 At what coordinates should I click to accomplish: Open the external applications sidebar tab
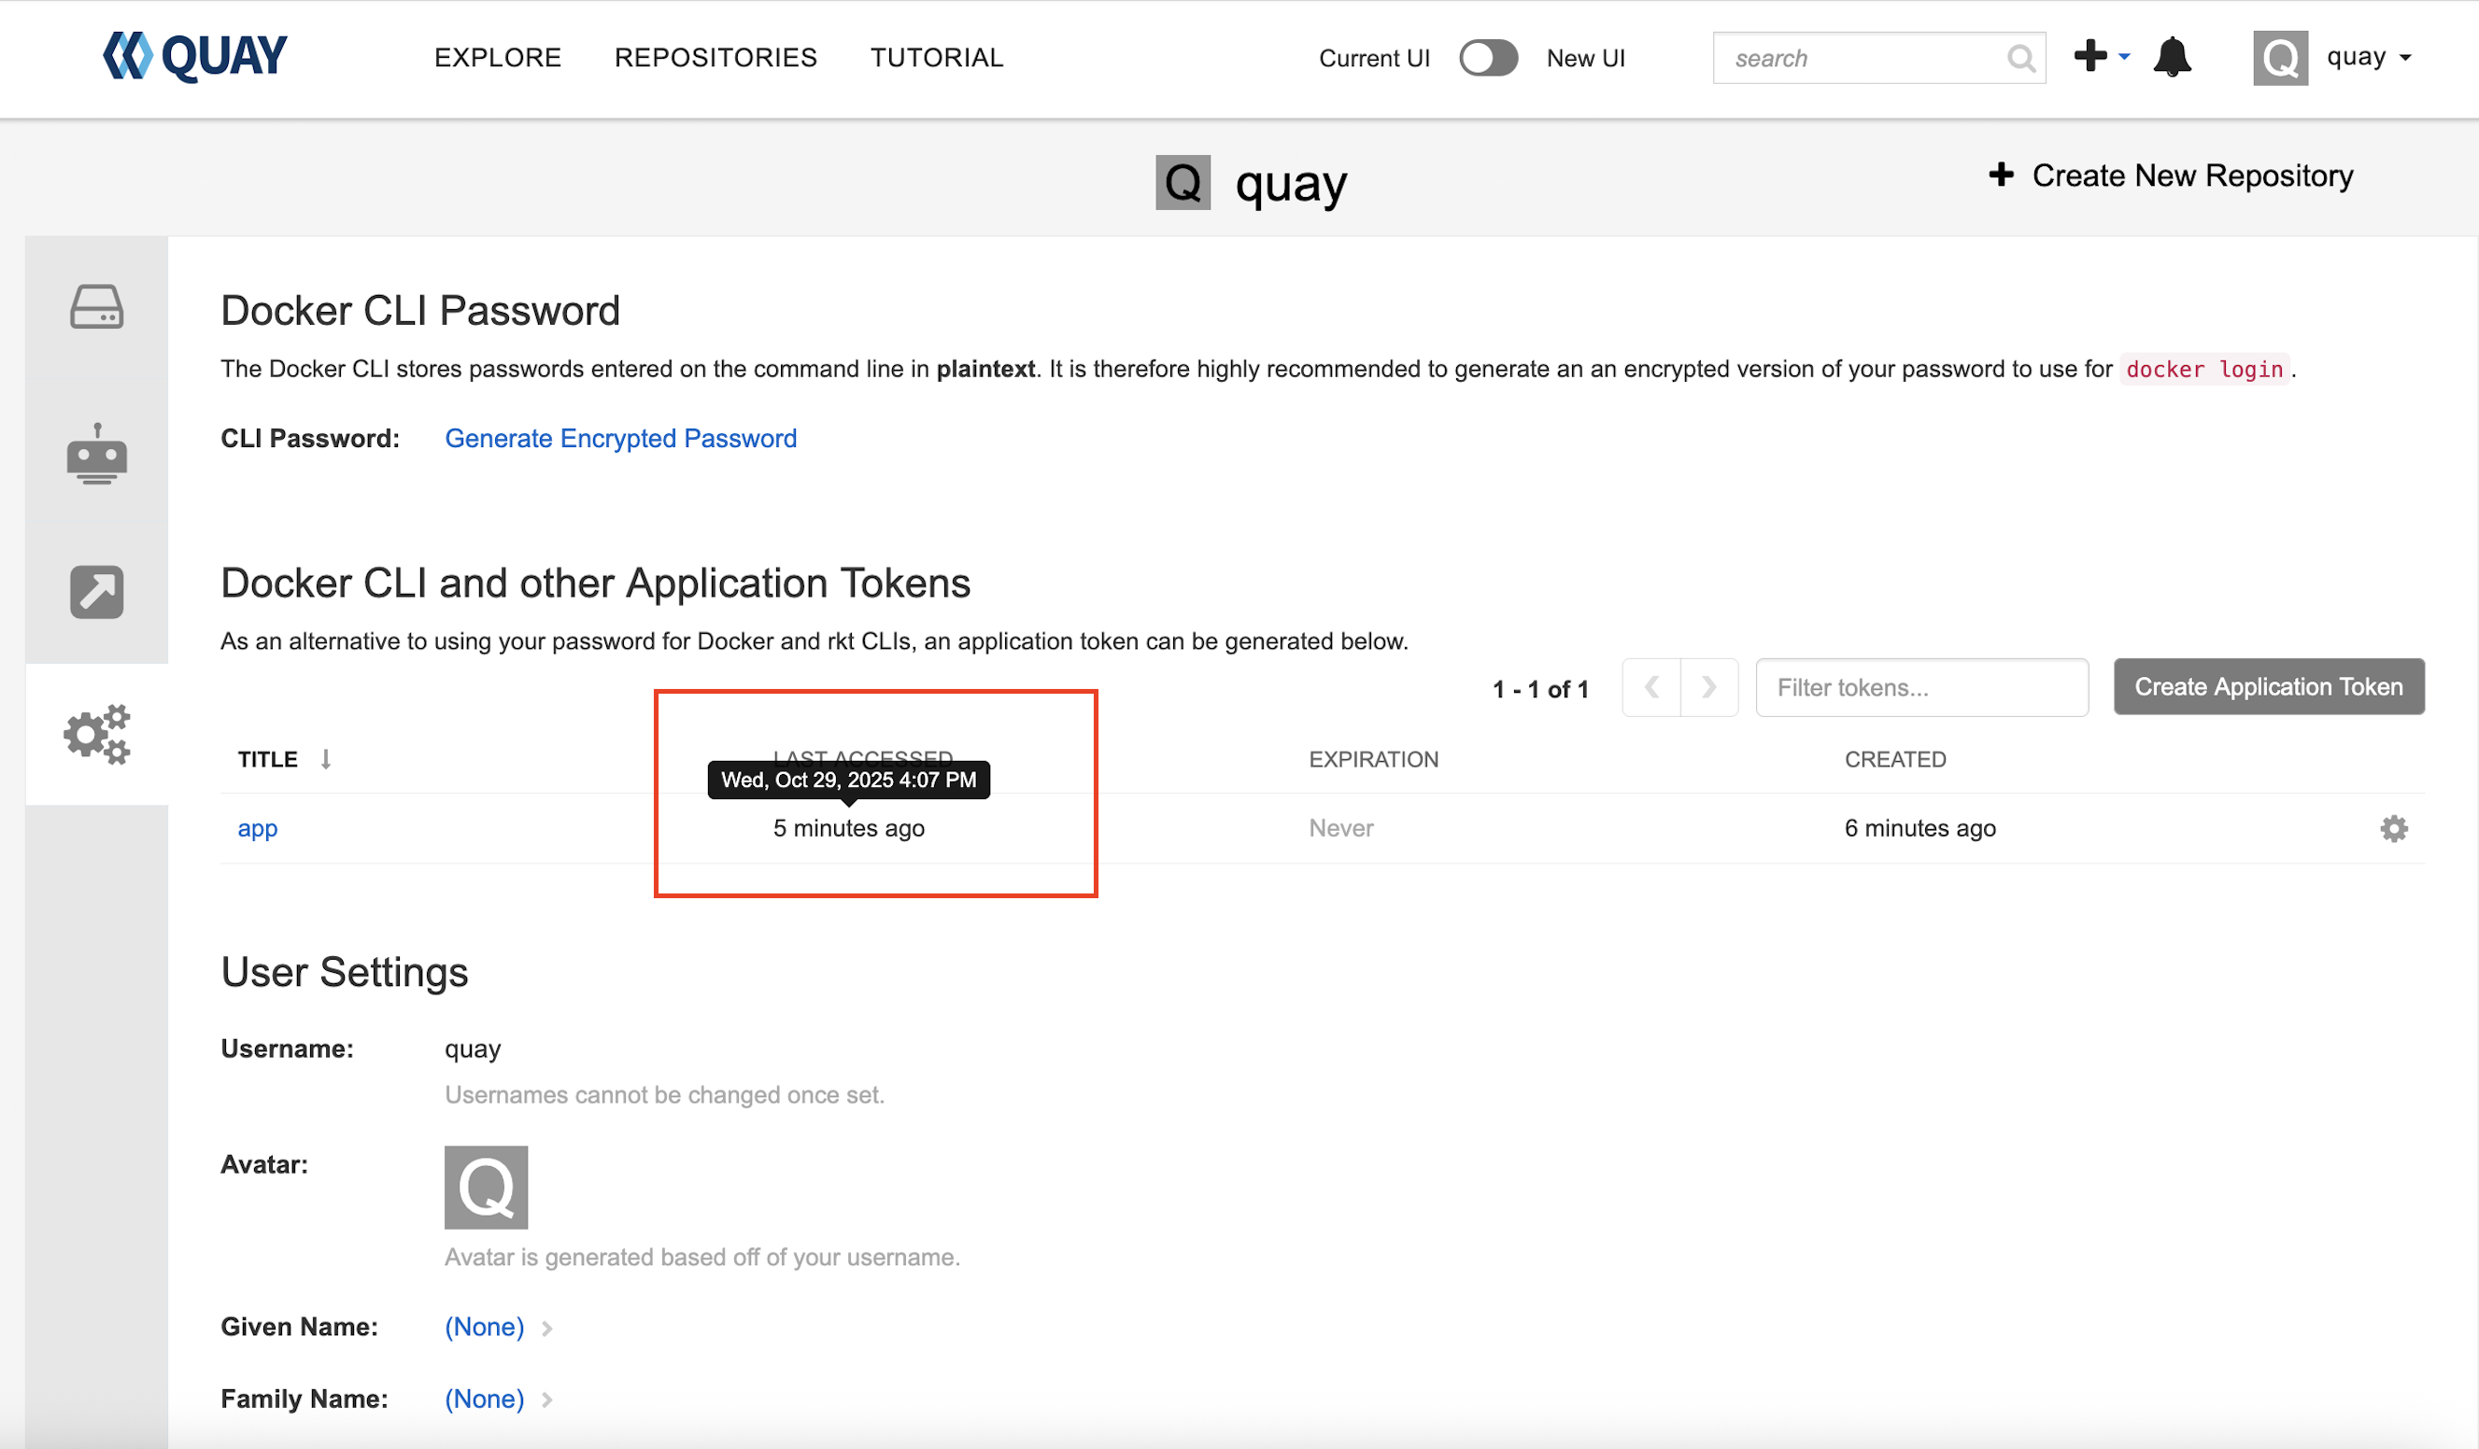tap(96, 592)
